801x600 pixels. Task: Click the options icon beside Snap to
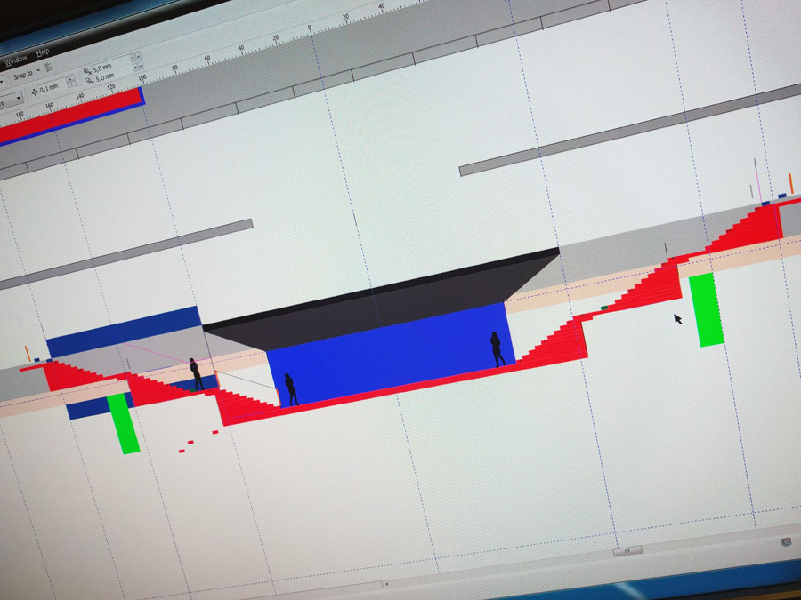tap(49, 66)
